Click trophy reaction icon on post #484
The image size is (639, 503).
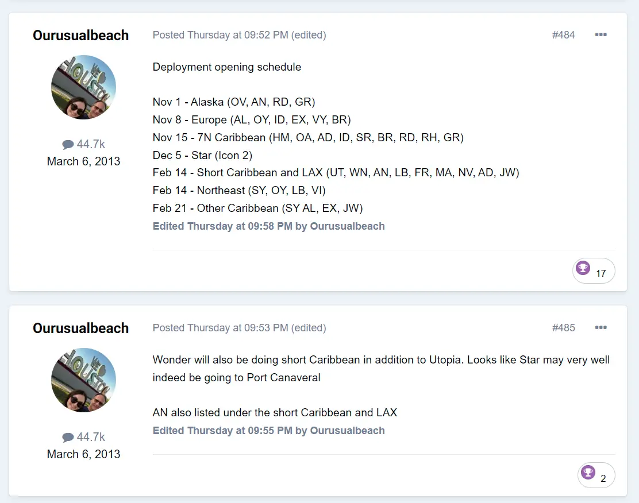pos(583,268)
